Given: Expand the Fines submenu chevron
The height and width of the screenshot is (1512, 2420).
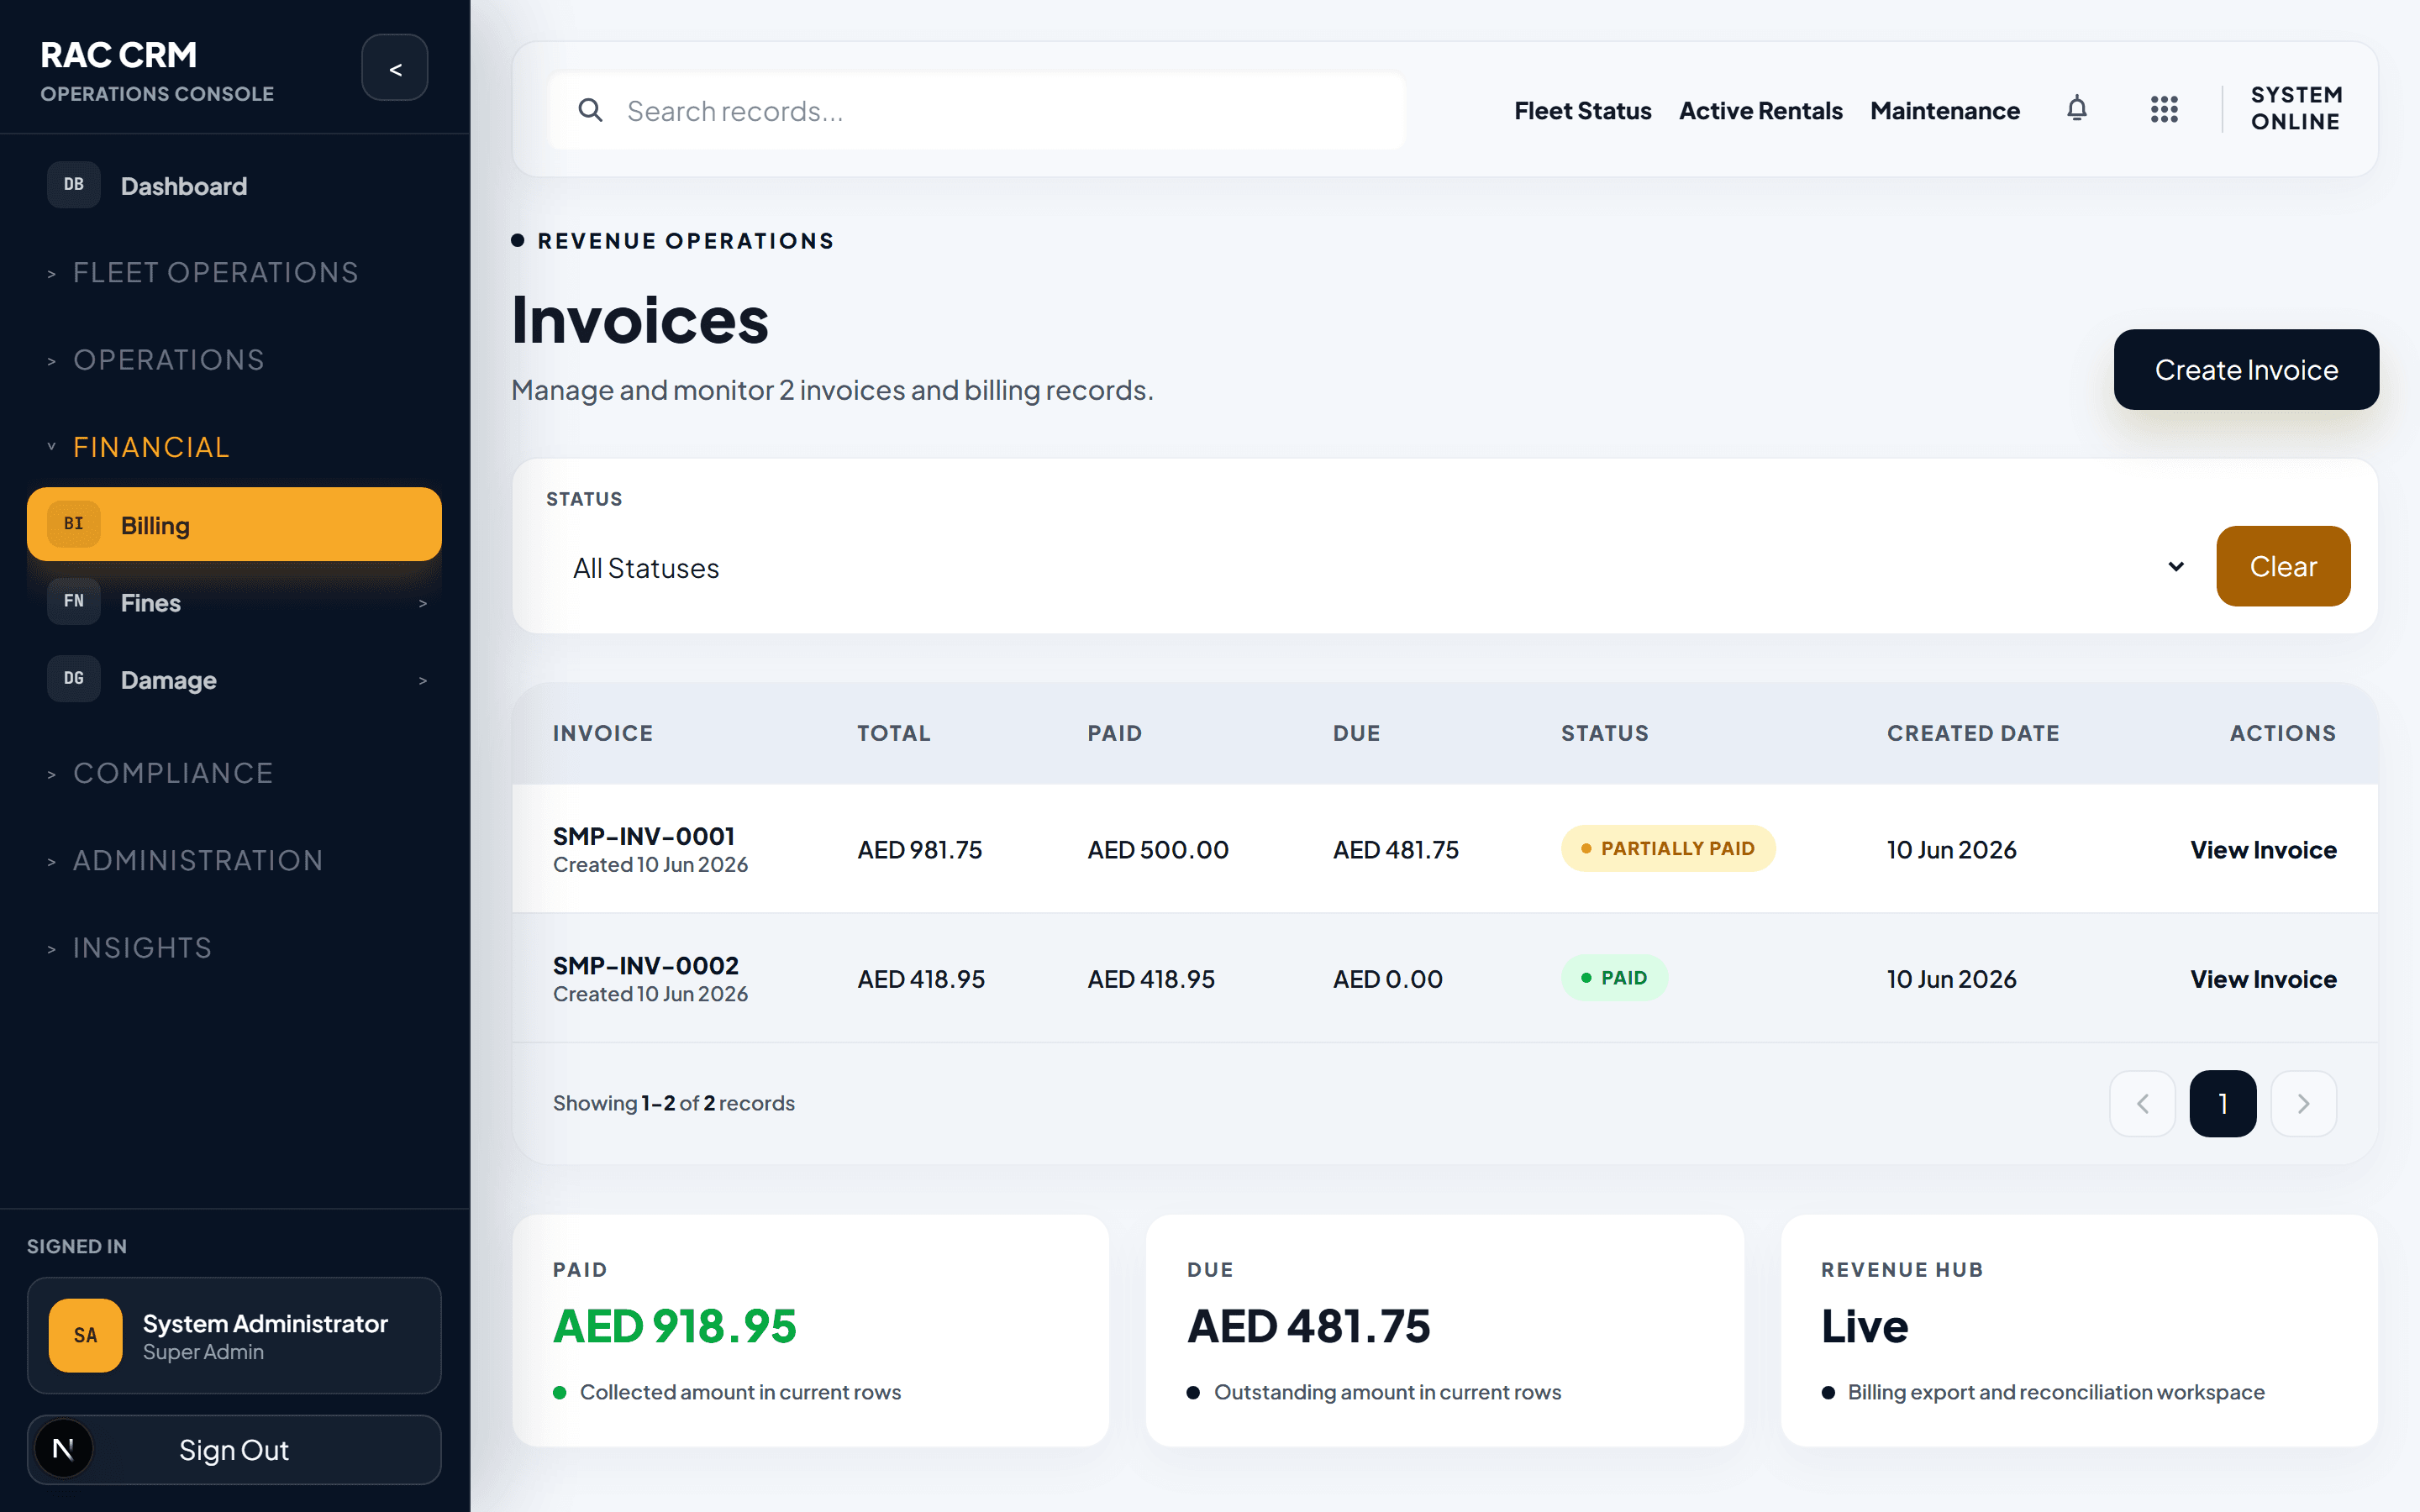Looking at the screenshot, I should [423, 603].
